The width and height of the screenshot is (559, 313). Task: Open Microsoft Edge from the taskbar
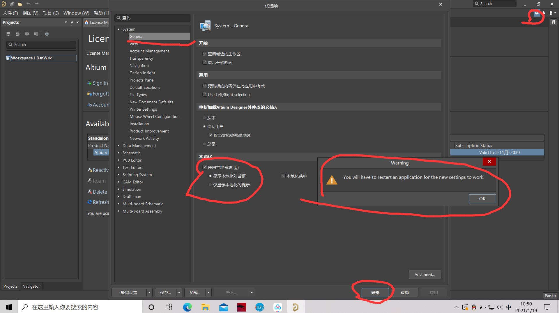pos(187,307)
